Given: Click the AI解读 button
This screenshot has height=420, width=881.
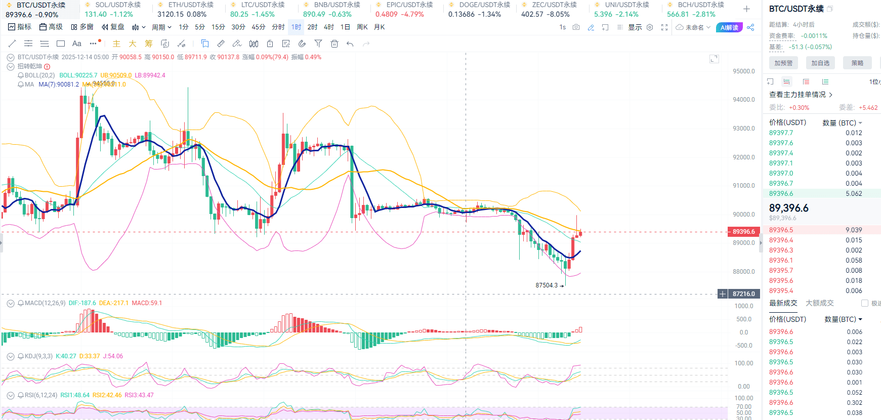Looking at the screenshot, I should click(x=729, y=27).
